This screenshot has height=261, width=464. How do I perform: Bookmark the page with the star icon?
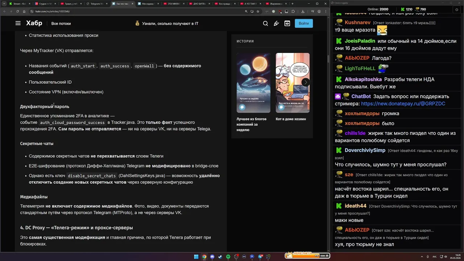coord(258,11)
